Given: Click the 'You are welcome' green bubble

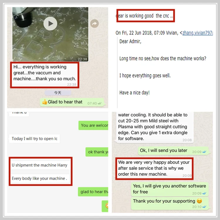Looking at the screenshot, I should click(x=94, y=125).
